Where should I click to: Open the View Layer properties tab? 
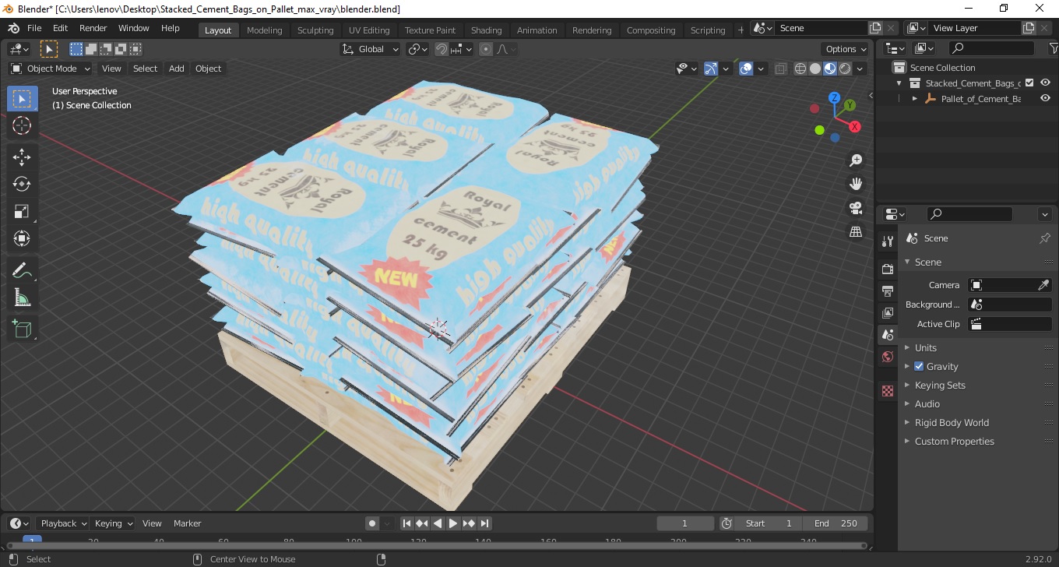(x=888, y=312)
